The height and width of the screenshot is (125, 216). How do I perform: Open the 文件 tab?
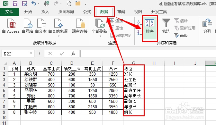coord(9,12)
